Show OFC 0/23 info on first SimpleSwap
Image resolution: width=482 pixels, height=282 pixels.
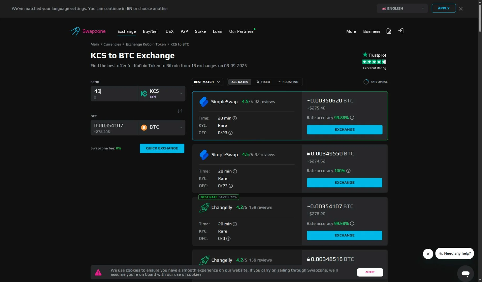(230, 133)
